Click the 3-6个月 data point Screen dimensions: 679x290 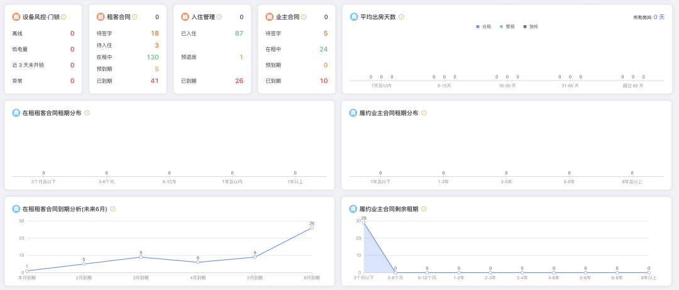(x=395, y=272)
